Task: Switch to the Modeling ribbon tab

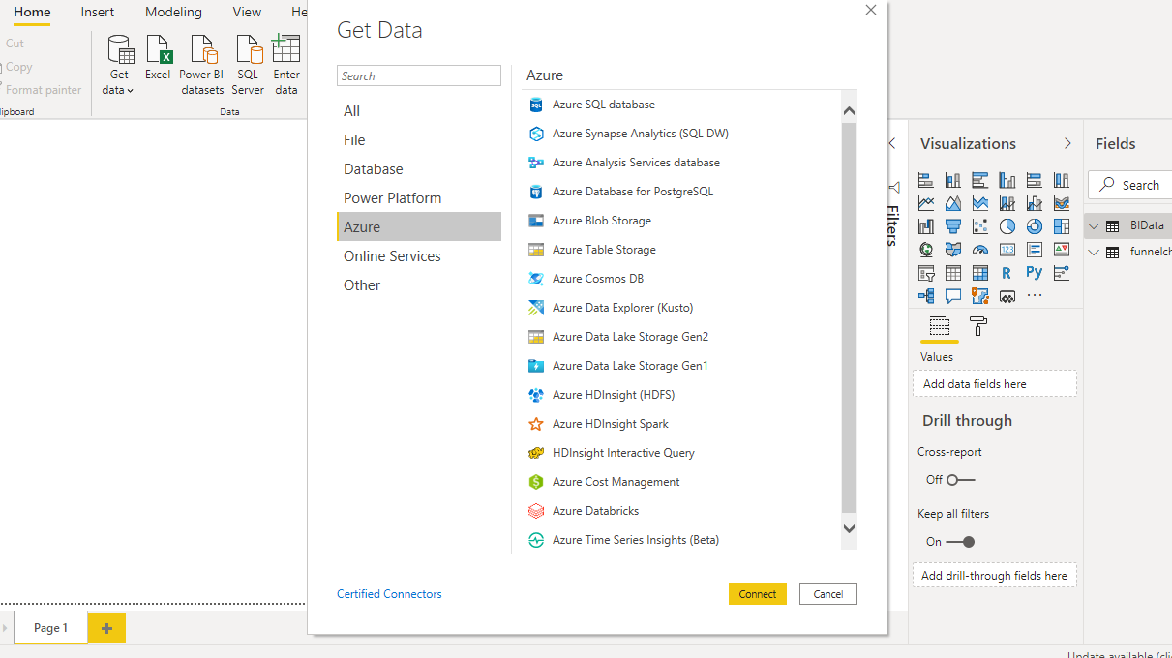Action: pyautogui.click(x=173, y=13)
